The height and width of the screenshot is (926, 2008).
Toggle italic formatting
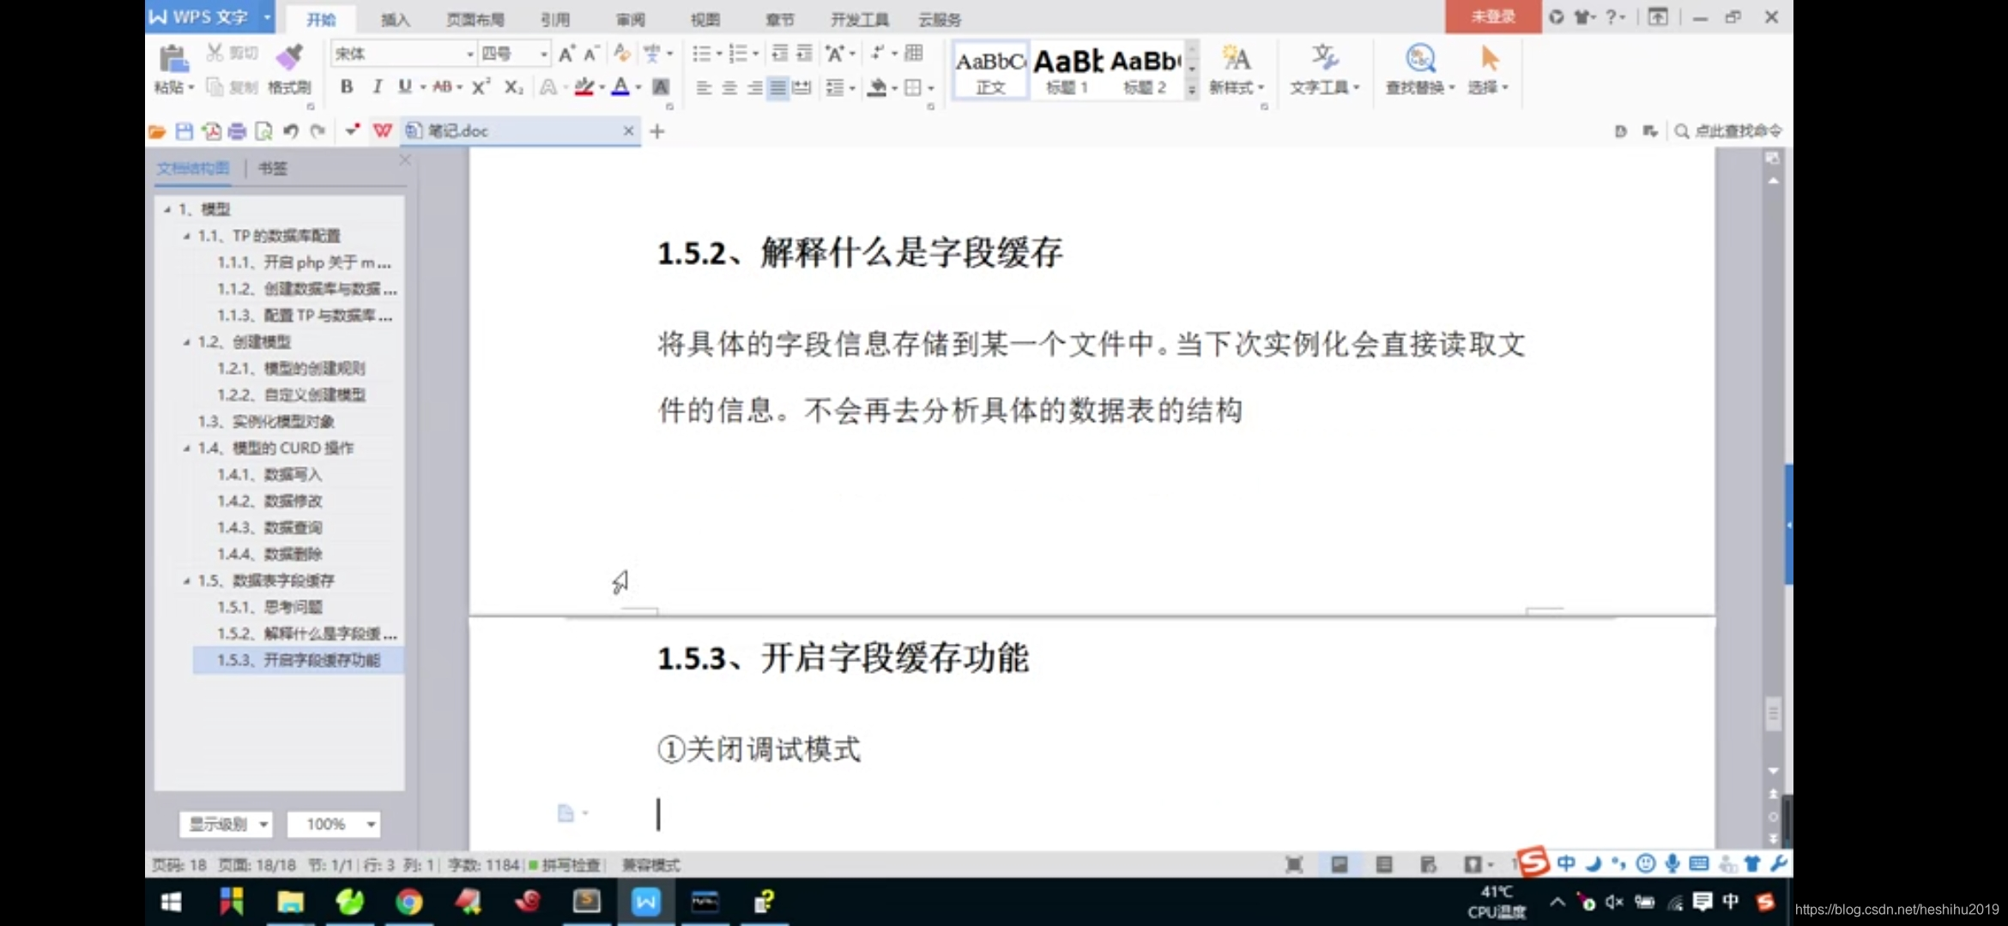tap(377, 87)
